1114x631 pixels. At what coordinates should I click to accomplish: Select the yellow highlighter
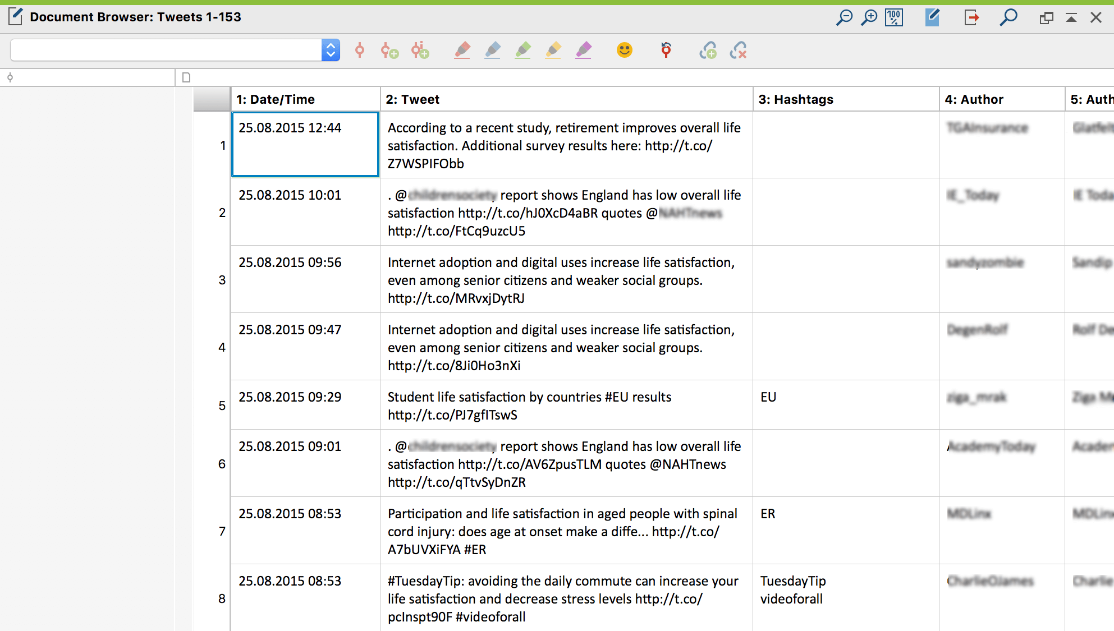click(553, 50)
